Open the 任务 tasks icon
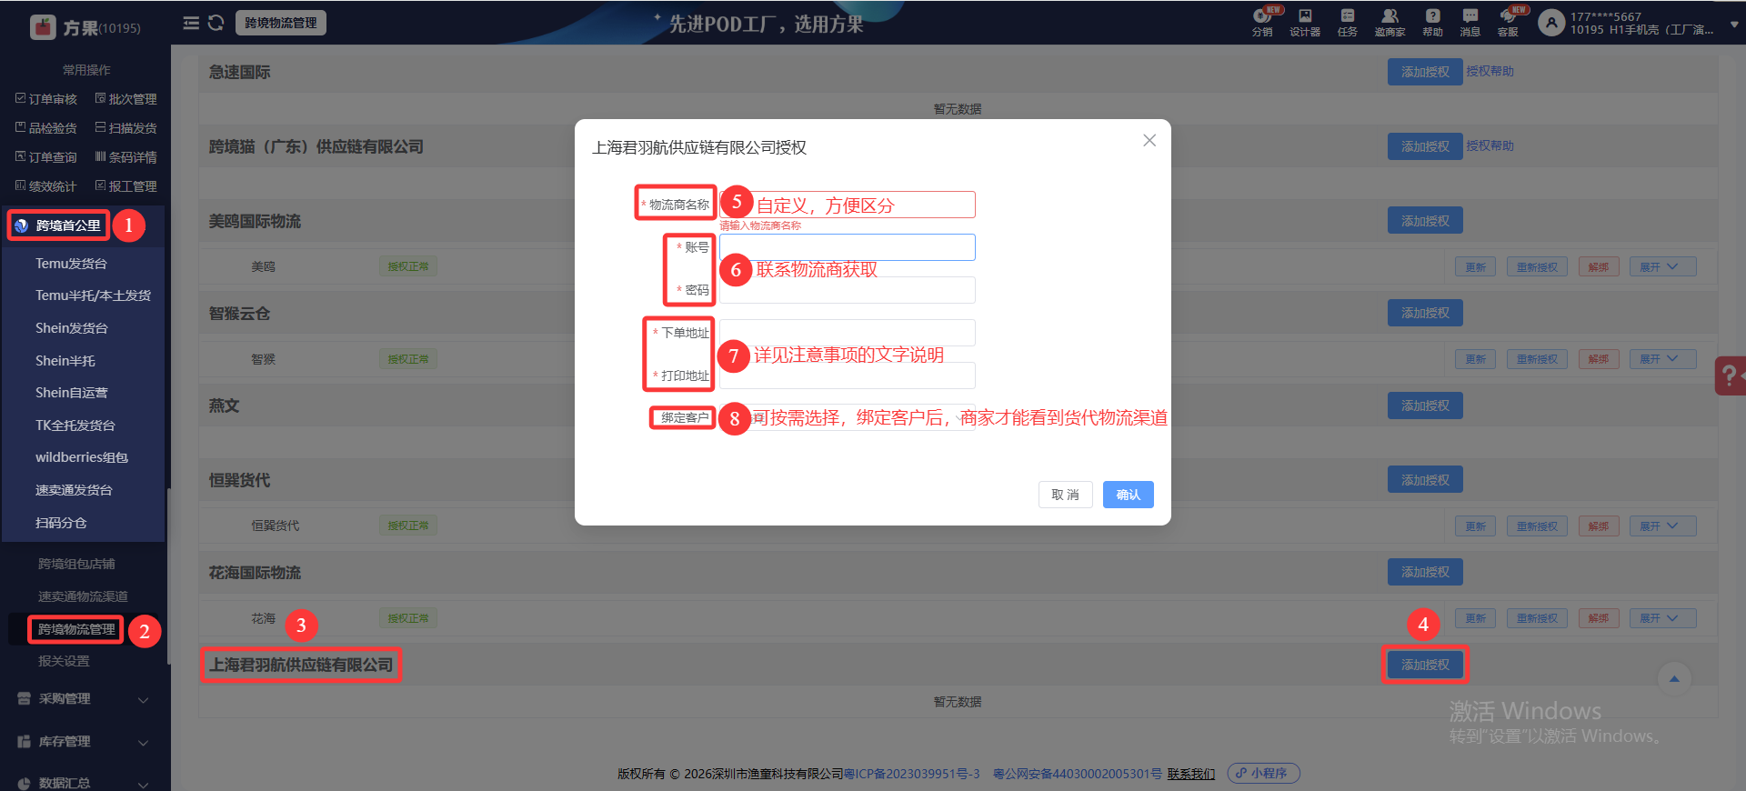The height and width of the screenshot is (791, 1746). coord(1348,22)
